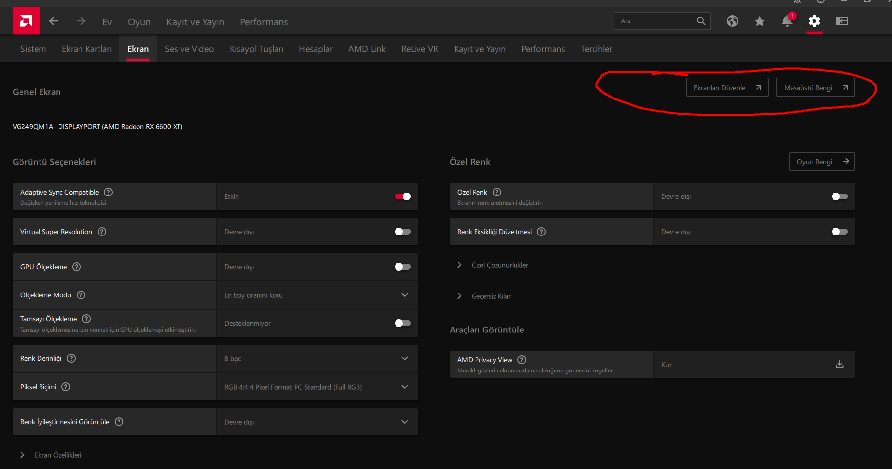
Task: Open Oyun Rengi button
Action: (822, 162)
